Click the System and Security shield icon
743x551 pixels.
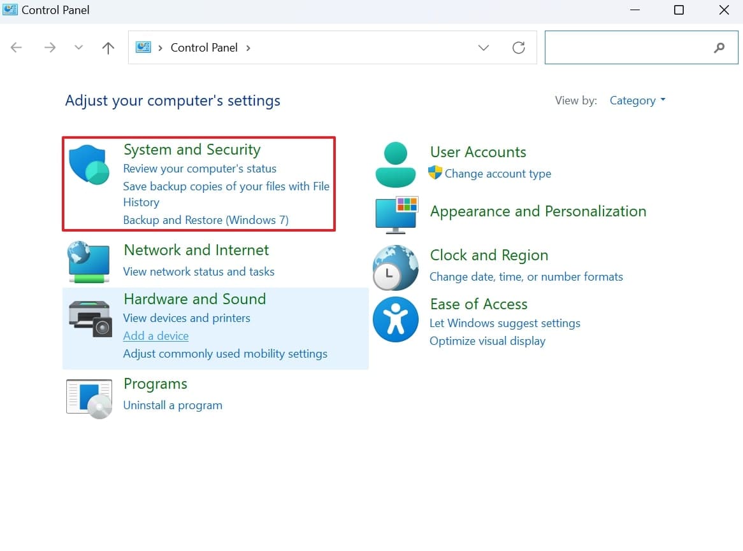pyautogui.click(x=89, y=164)
